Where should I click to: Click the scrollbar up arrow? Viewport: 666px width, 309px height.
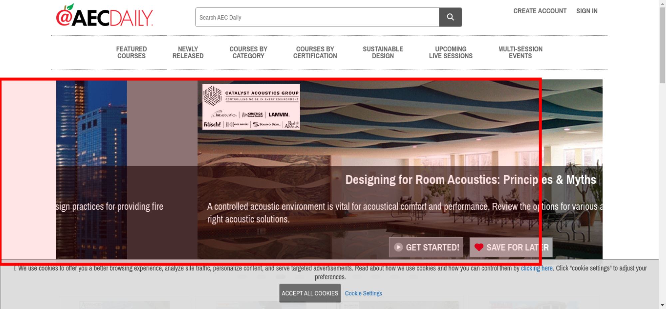pyautogui.click(x=662, y=3)
